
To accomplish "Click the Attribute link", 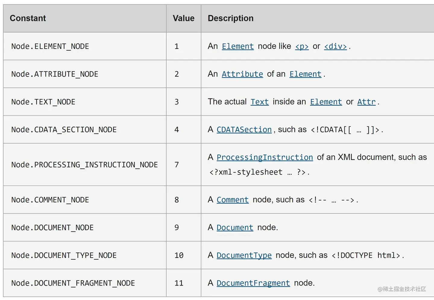I will pyautogui.click(x=242, y=74).
